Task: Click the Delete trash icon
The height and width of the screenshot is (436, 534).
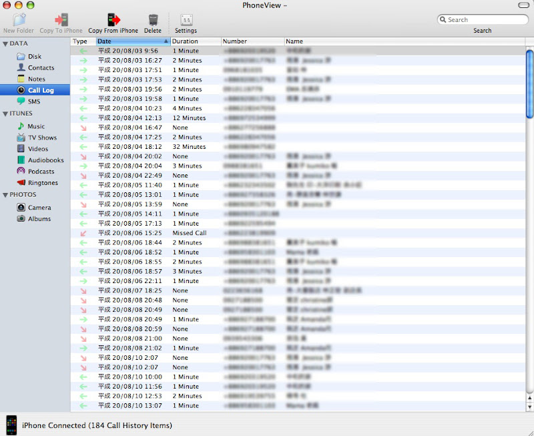Action: [153, 20]
